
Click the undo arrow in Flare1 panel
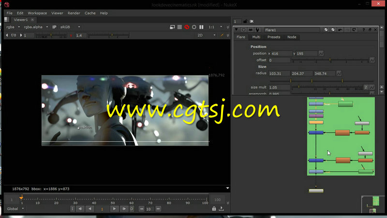coord(340,30)
